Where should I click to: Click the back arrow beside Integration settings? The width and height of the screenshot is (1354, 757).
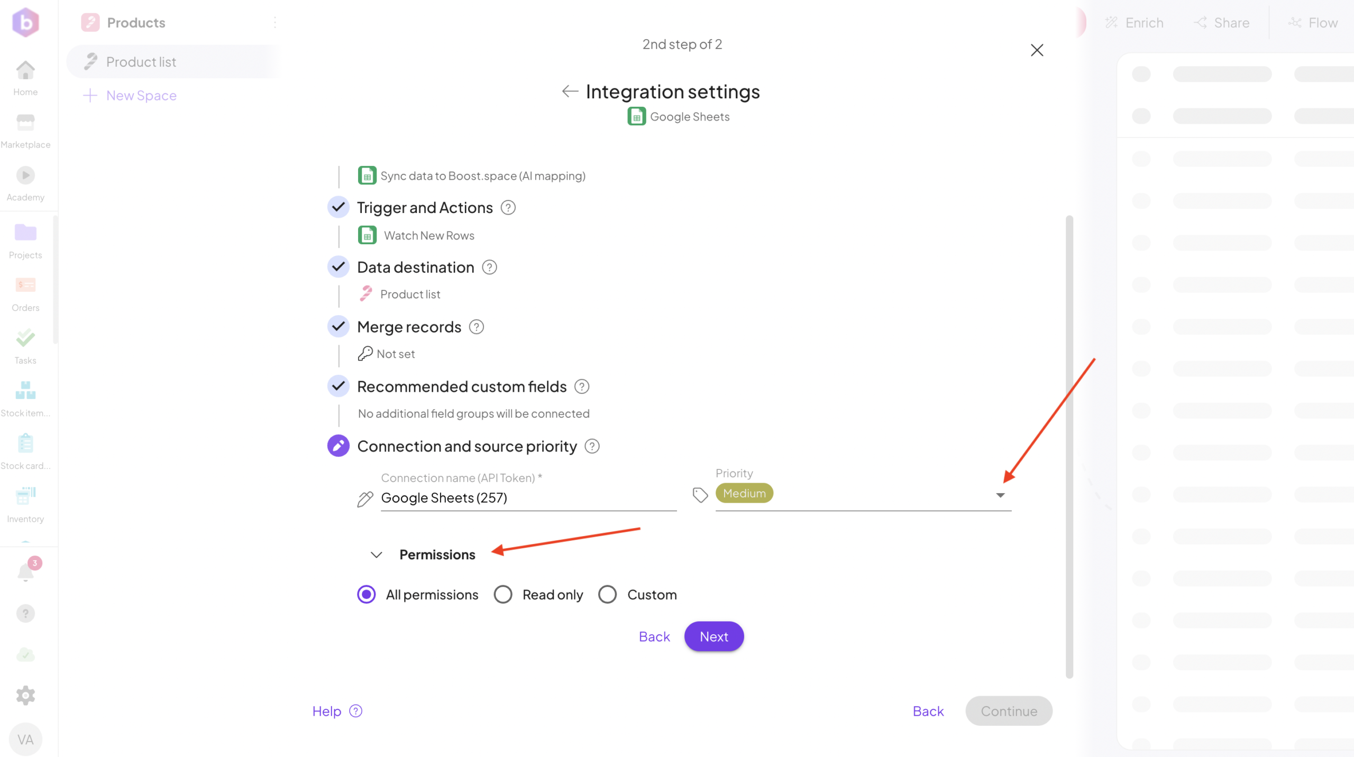tap(570, 91)
